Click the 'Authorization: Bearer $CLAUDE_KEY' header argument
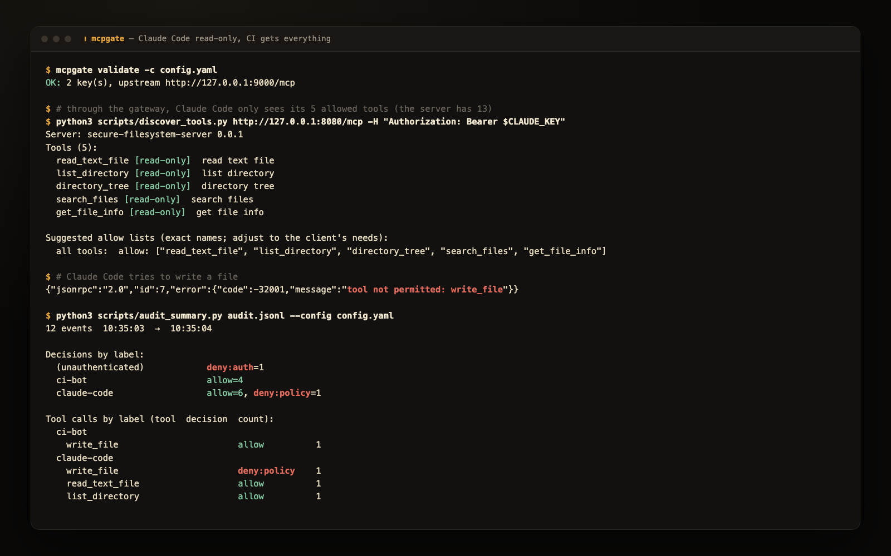 (x=474, y=122)
